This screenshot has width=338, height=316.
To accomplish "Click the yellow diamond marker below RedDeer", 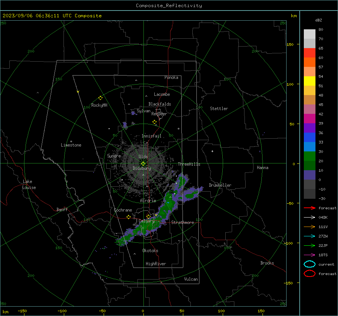I will (x=154, y=122).
